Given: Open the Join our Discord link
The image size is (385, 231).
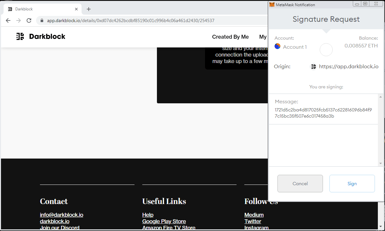Looking at the screenshot, I should pos(59,227).
